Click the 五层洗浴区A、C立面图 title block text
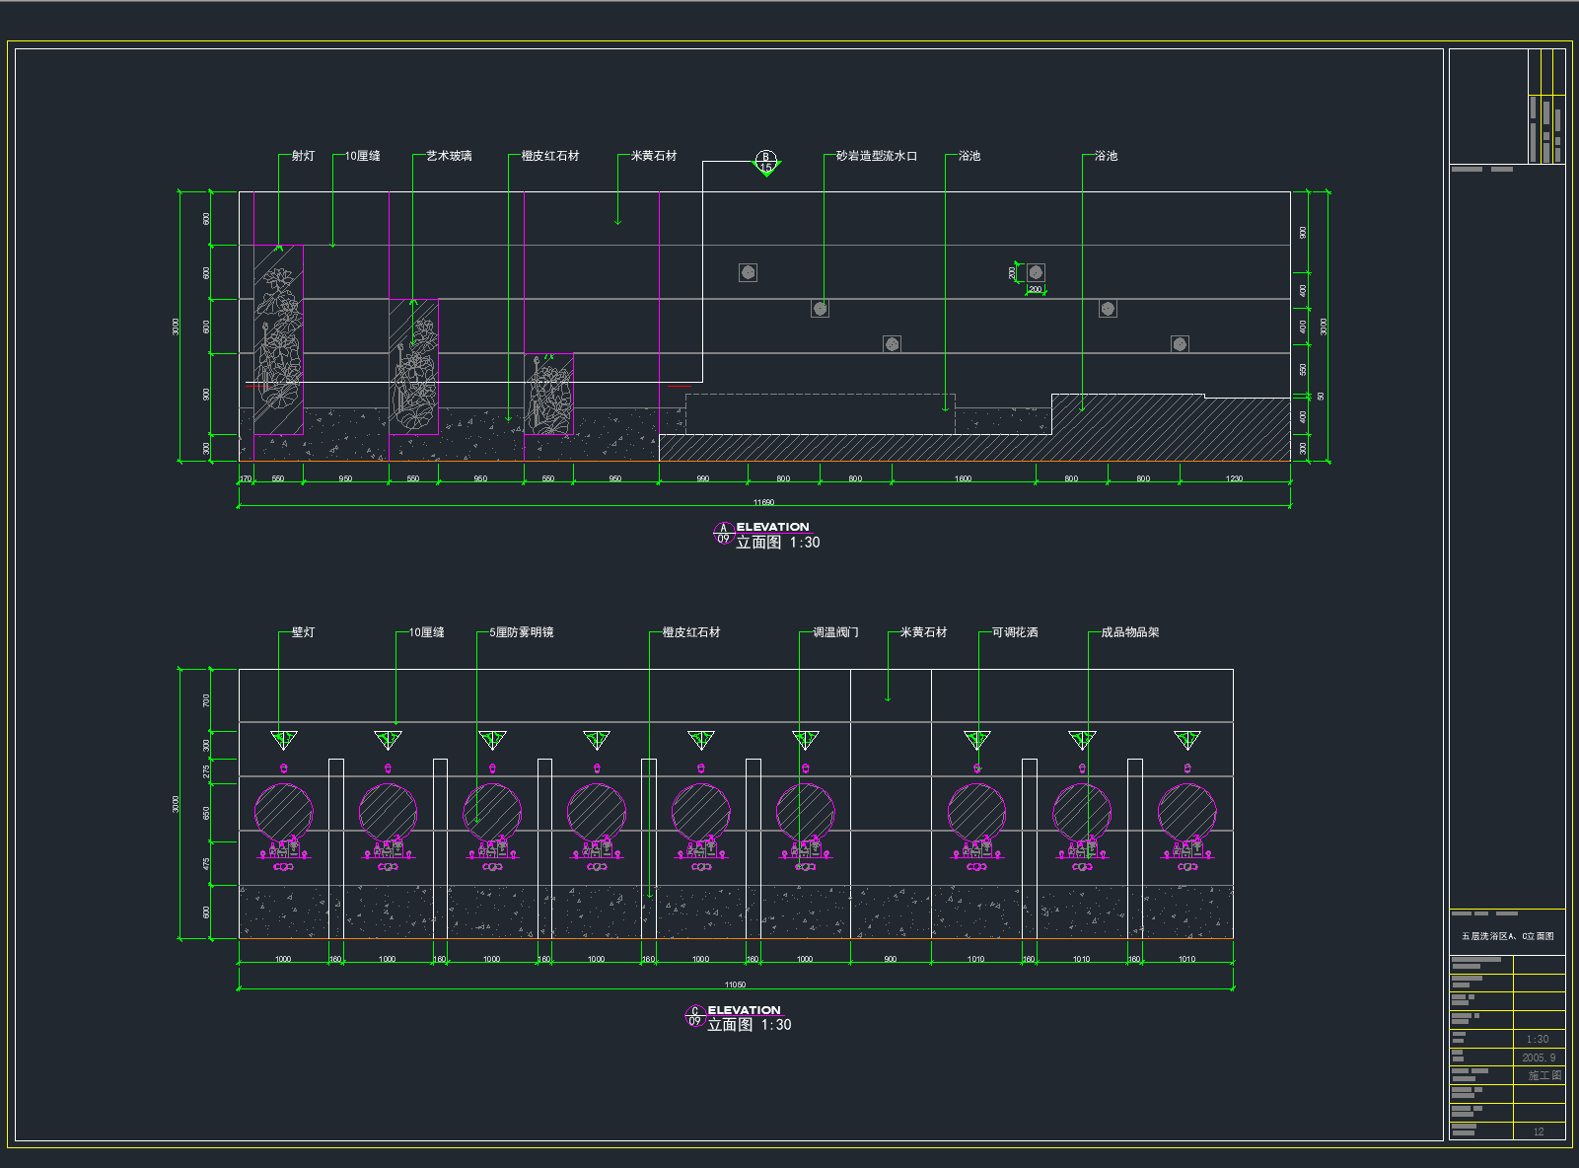The width and height of the screenshot is (1579, 1168). click(x=1507, y=936)
